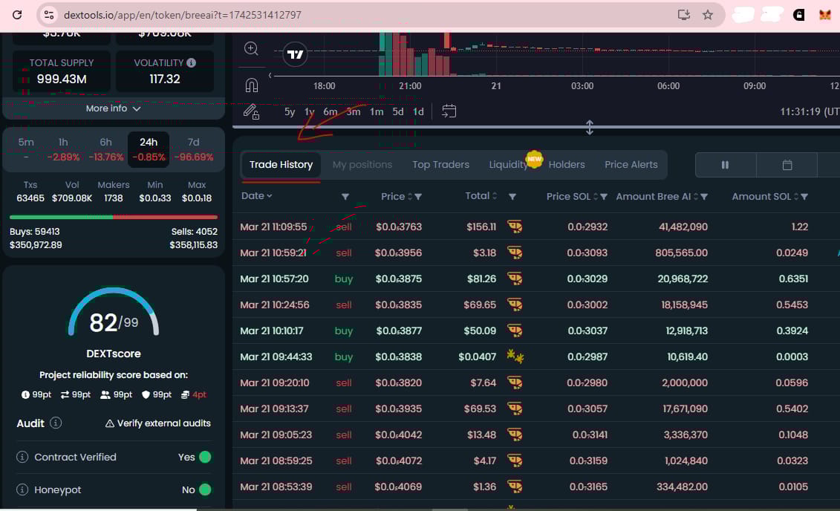Set chart range to 1d
Image resolution: width=840 pixels, height=511 pixels.
coord(418,111)
